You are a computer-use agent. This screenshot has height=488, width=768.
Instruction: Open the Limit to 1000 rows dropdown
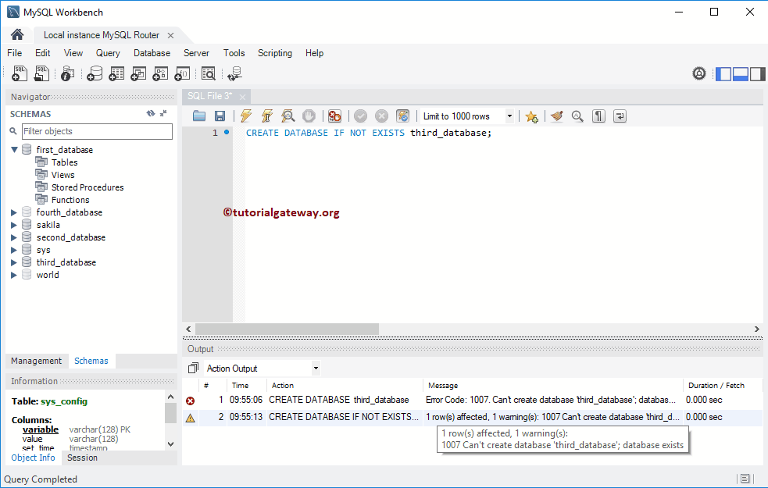coord(509,116)
